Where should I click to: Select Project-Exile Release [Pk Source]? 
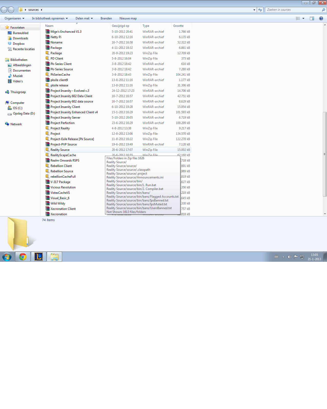point(118,139)
